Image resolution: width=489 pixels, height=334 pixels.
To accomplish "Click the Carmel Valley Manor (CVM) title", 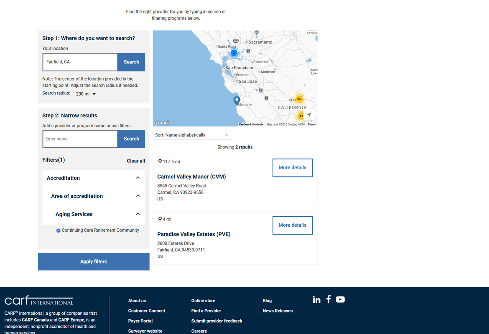I will click(191, 177).
